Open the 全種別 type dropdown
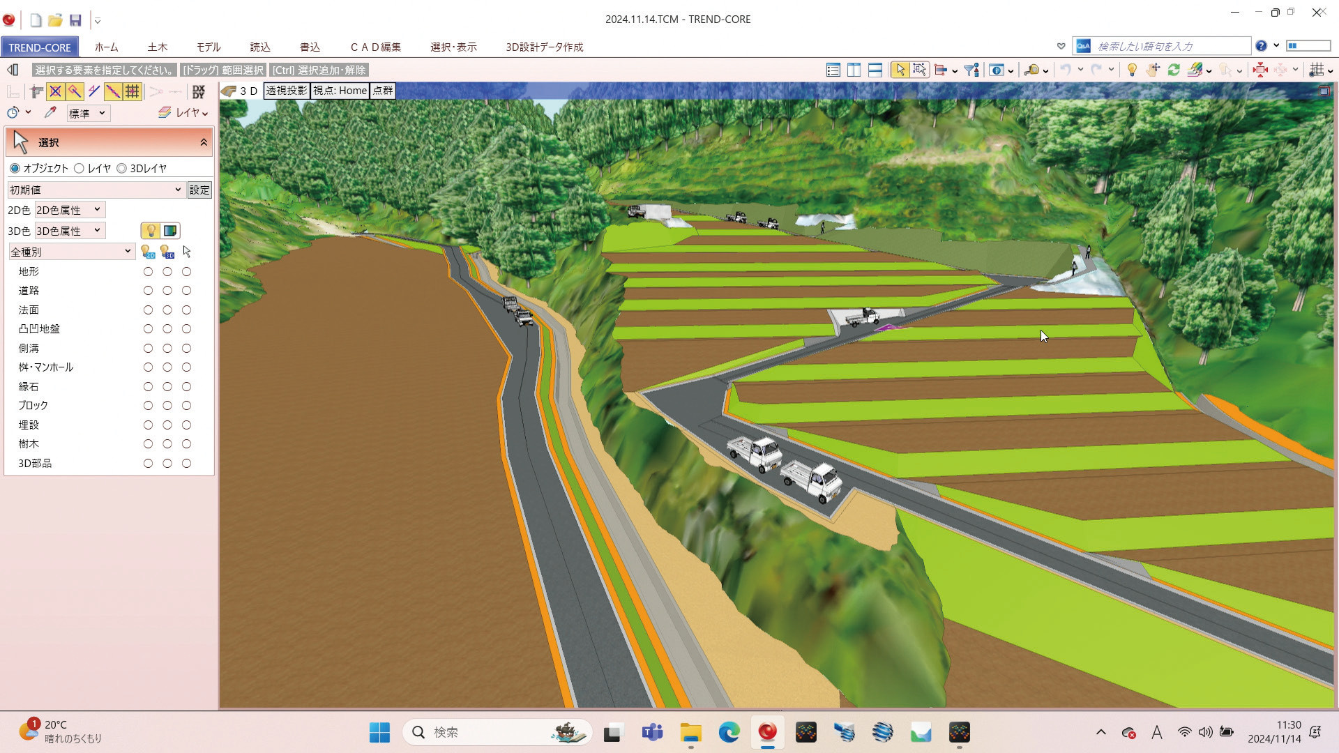Screen dimensions: 1339x753 coord(71,252)
